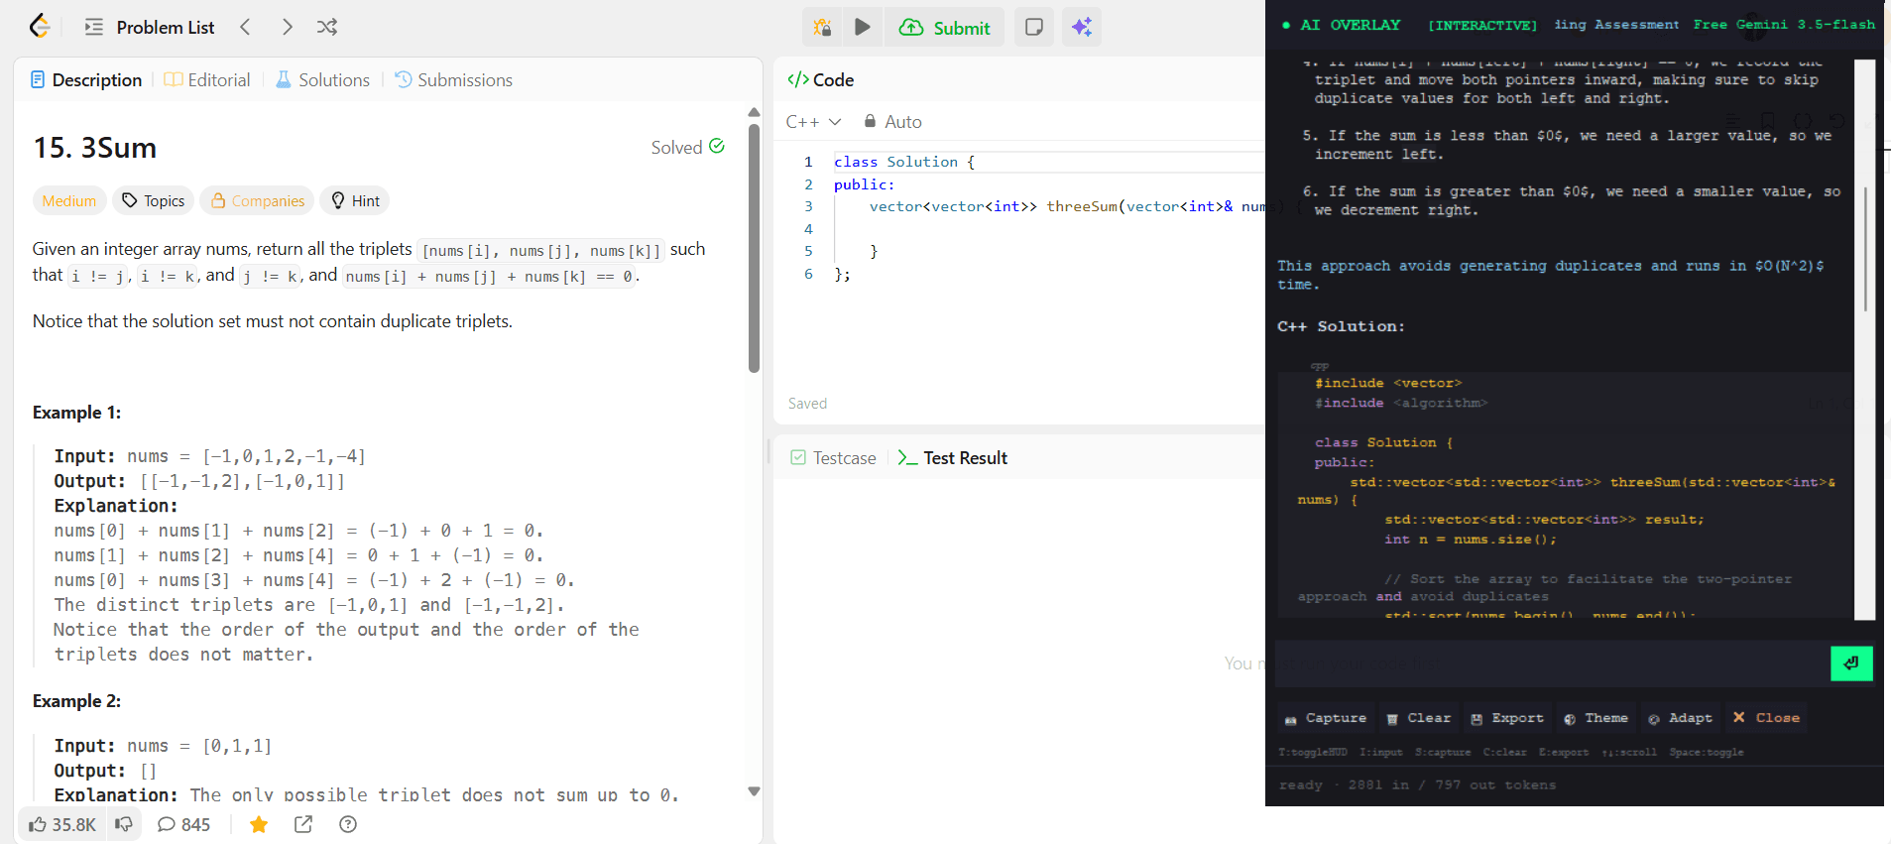Image resolution: width=1891 pixels, height=844 pixels.
Task: Click the LeetCode logo icon
Action: click(40, 27)
